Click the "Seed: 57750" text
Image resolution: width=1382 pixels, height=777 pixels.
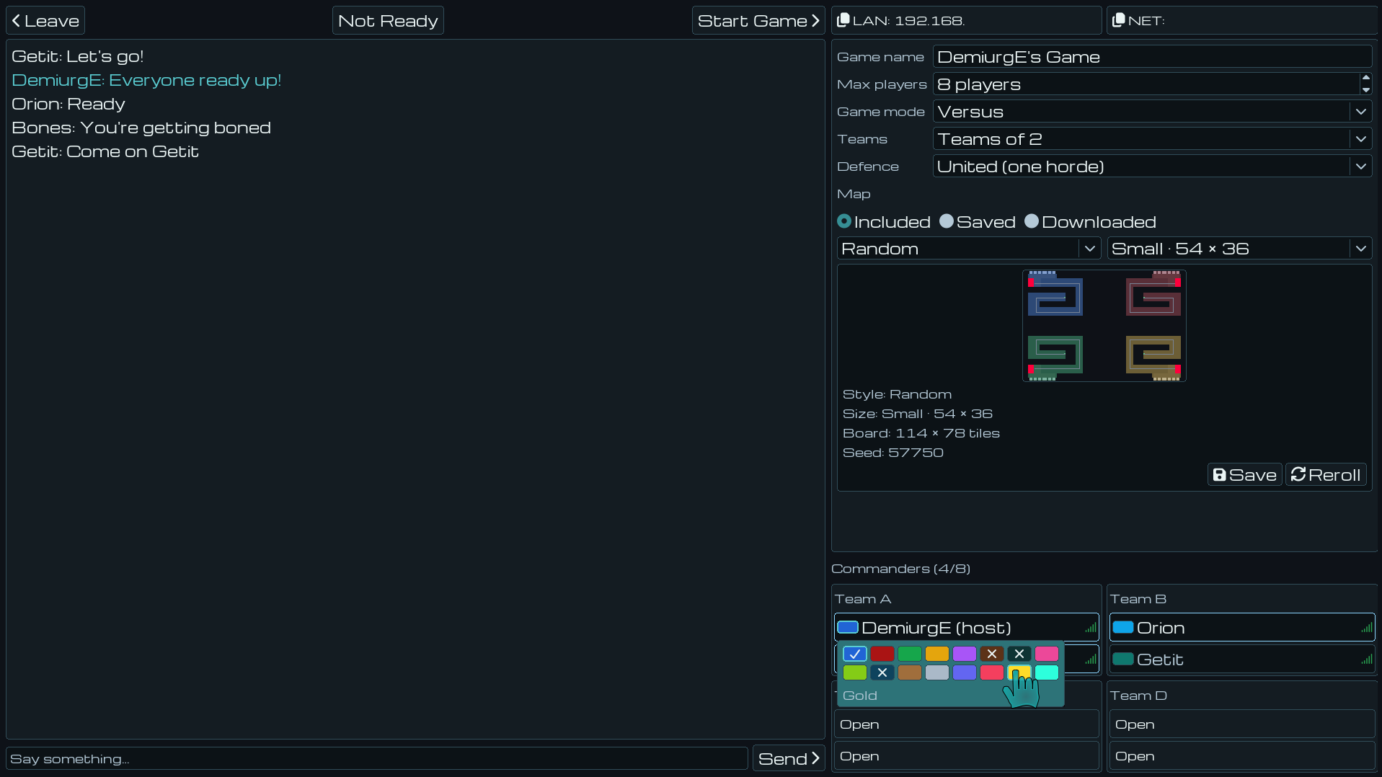[x=893, y=453]
